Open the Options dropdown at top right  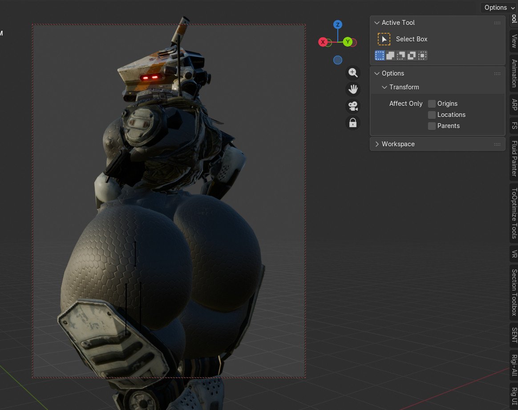coord(499,8)
